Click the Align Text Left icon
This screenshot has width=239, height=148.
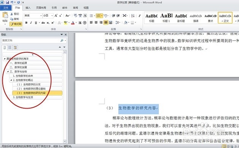click(91, 22)
